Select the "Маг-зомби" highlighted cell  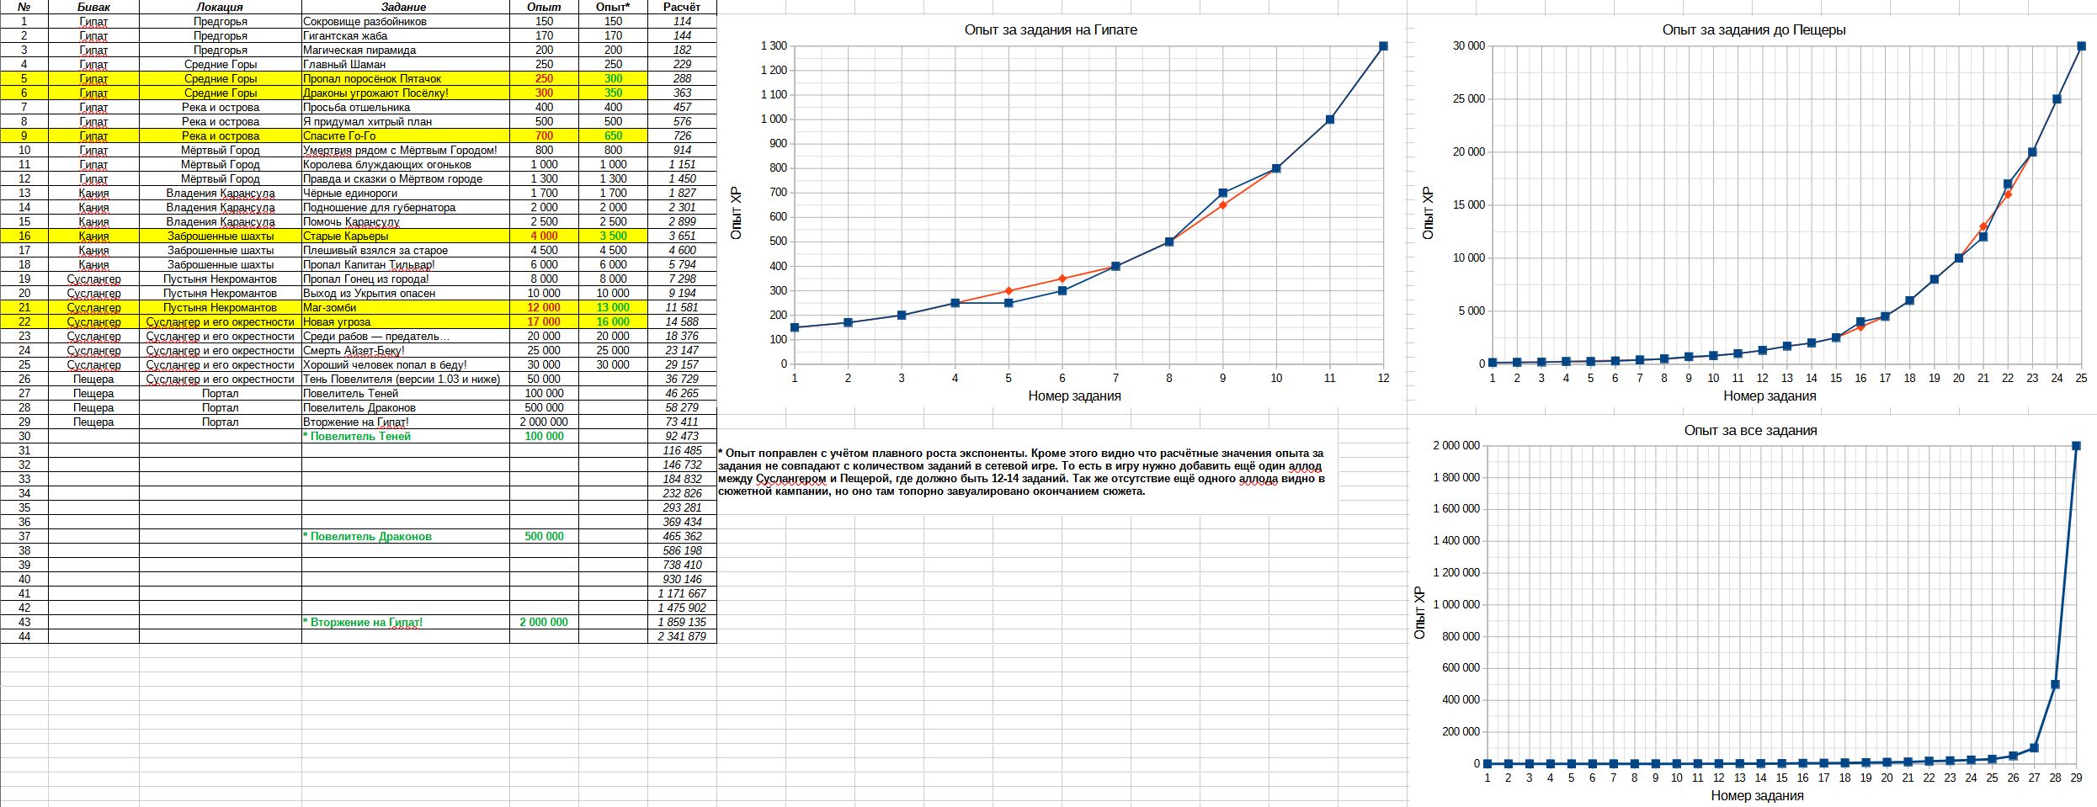coord(329,307)
